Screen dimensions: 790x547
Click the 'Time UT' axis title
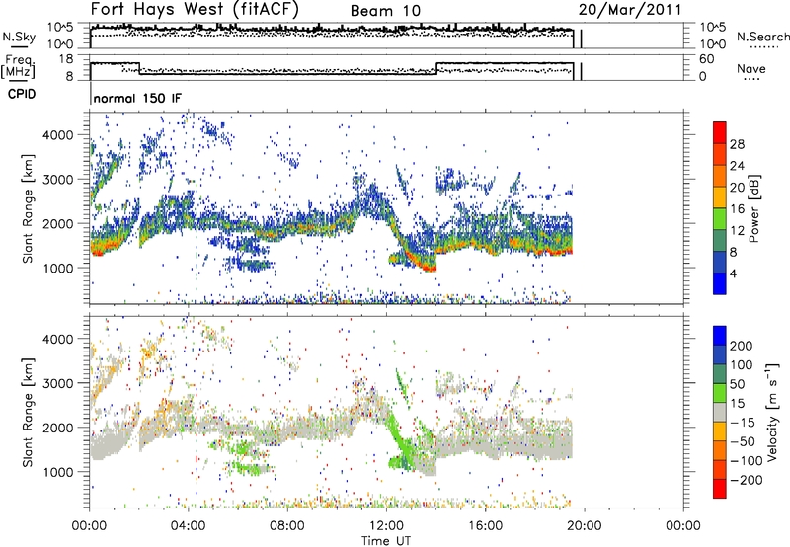pyautogui.click(x=386, y=541)
